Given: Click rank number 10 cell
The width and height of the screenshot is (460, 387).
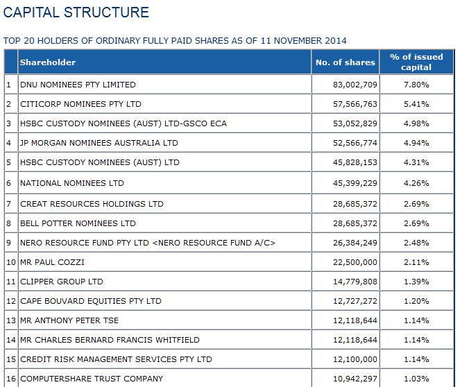Looking at the screenshot, I should pyautogui.click(x=11, y=262).
